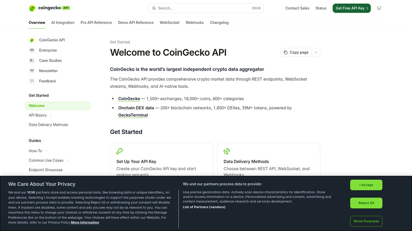Click the Feedback chat bubble icon
Screen dimensions: 412x231
pos(32,81)
